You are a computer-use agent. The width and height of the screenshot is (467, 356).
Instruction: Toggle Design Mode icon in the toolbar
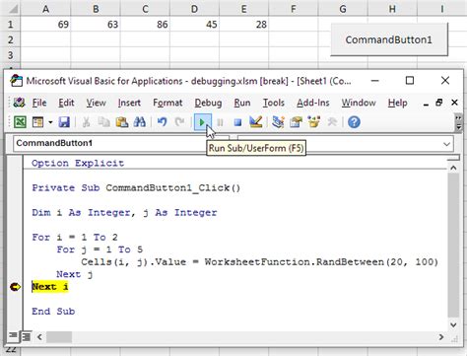tap(255, 122)
